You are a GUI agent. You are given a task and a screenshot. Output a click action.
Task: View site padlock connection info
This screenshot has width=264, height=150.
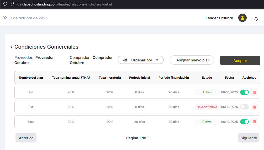(x=12, y=4)
